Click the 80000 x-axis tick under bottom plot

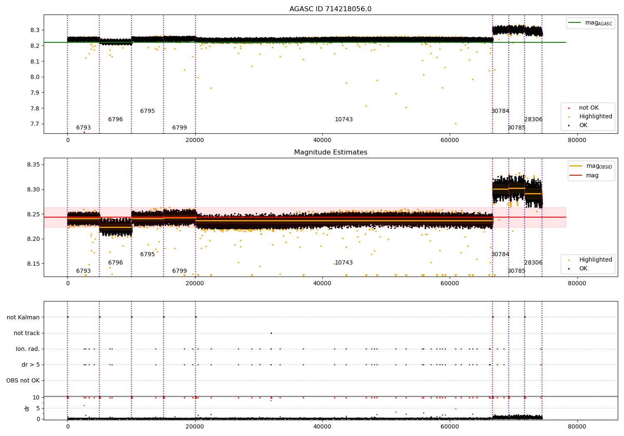(x=577, y=426)
